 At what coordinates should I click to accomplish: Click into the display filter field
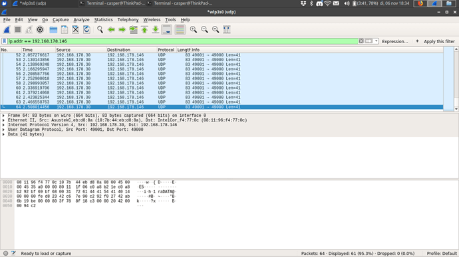tap(183, 41)
